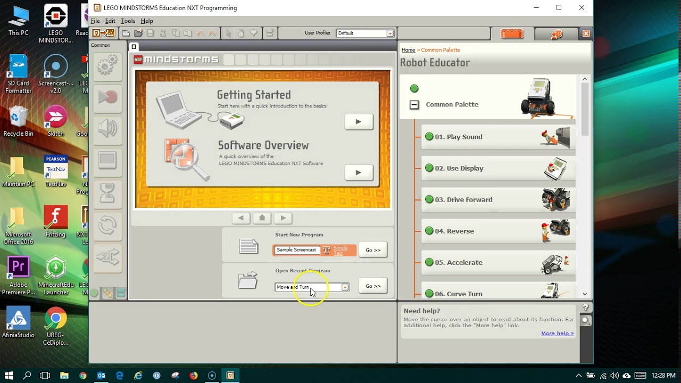Select the Move block in Common palette
Image resolution: width=681 pixels, height=383 pixels.
107,66
